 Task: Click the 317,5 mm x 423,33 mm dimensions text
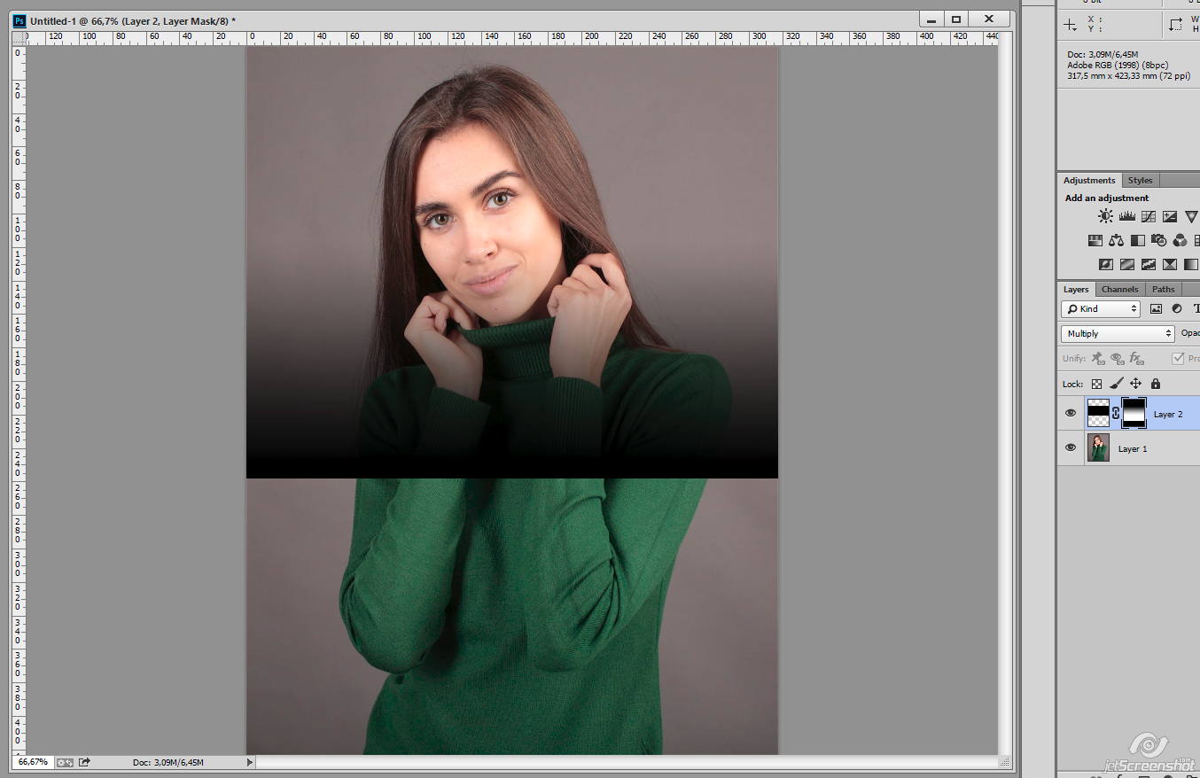[1129, 76]
